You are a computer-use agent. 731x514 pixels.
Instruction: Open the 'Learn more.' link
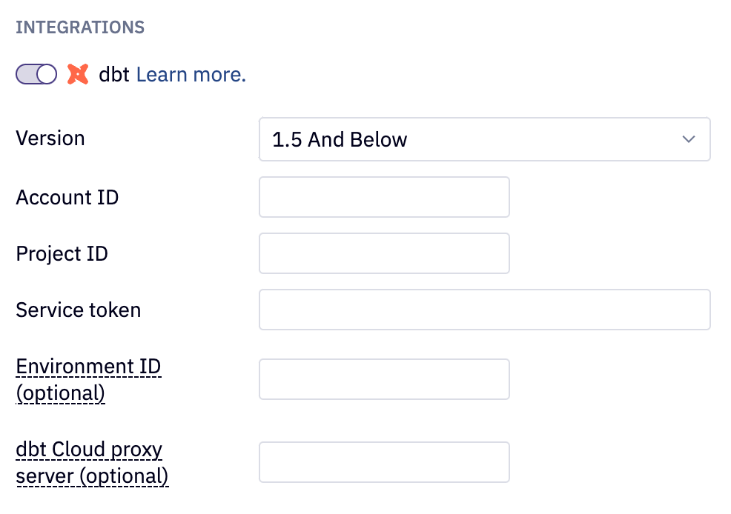coord(190,74)
